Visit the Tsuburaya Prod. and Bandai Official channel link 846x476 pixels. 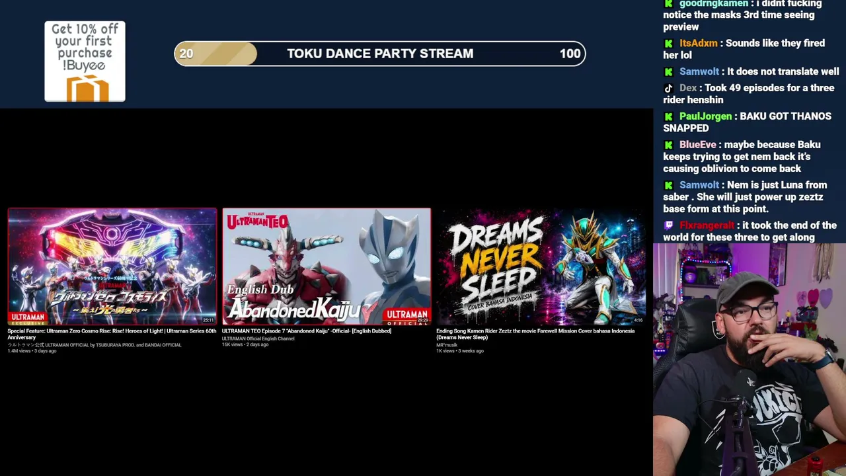point(95,345)
